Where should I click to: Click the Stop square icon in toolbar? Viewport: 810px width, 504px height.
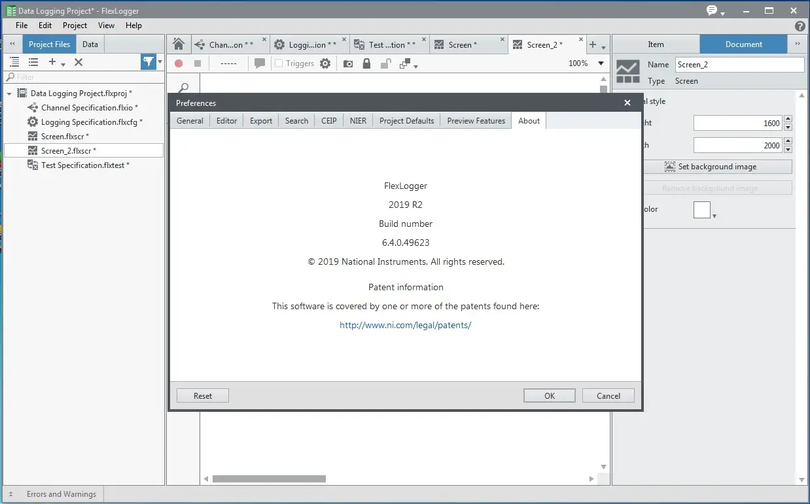pos(198,63)
